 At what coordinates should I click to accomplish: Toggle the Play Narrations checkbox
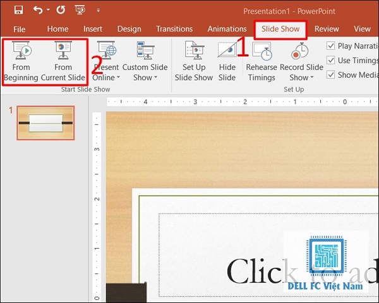[330, 45]
